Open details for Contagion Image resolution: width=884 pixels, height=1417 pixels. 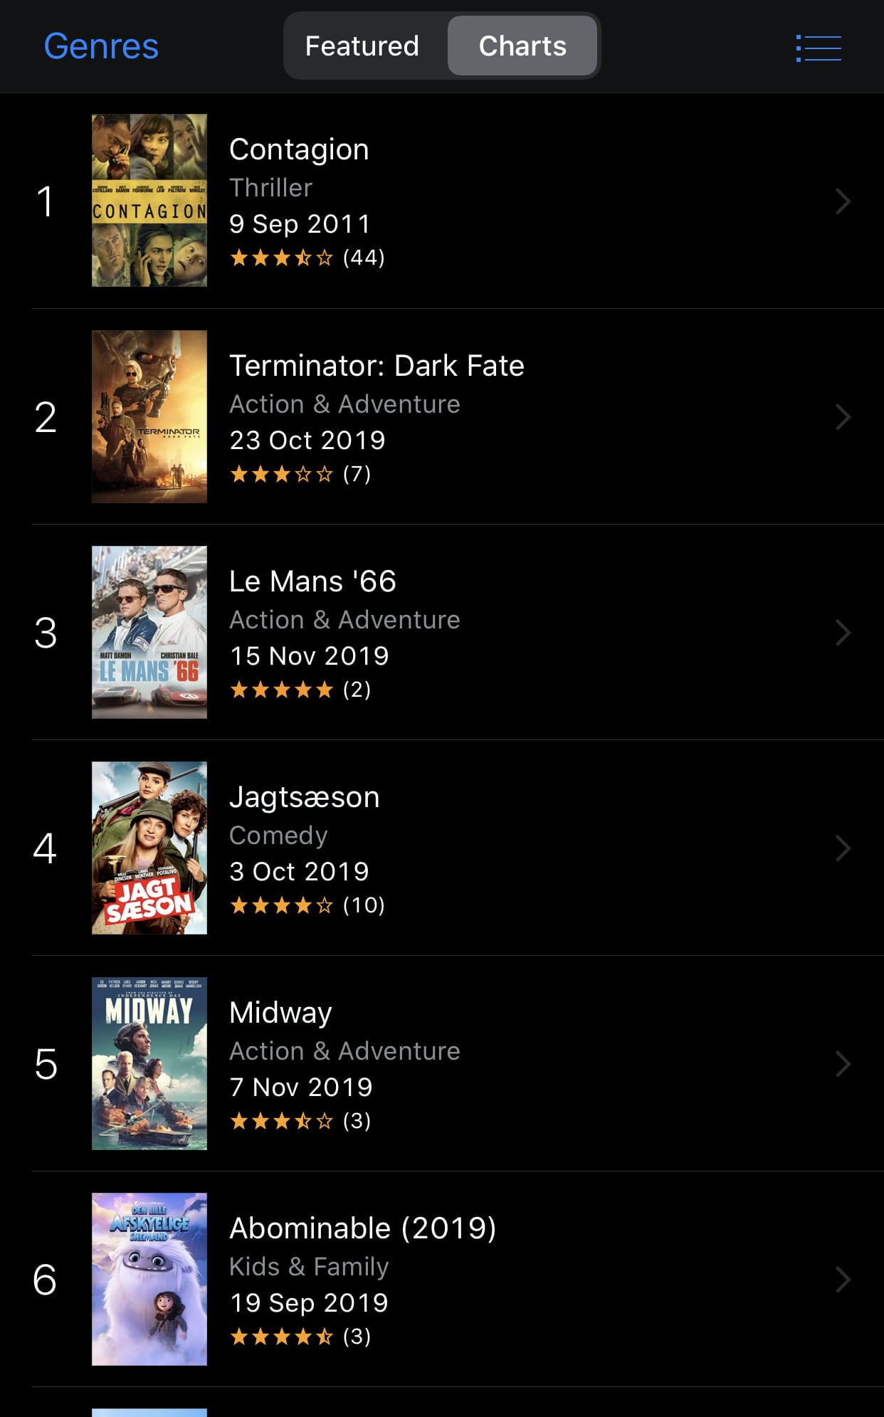843,201
